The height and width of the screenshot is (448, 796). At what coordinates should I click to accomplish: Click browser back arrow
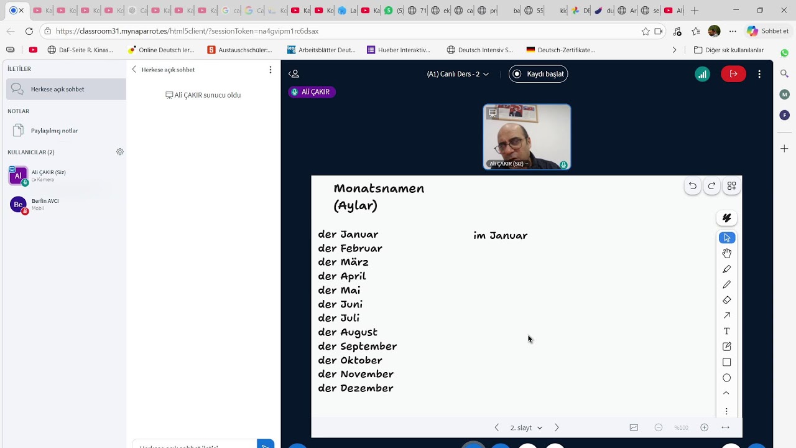[11, 31]
